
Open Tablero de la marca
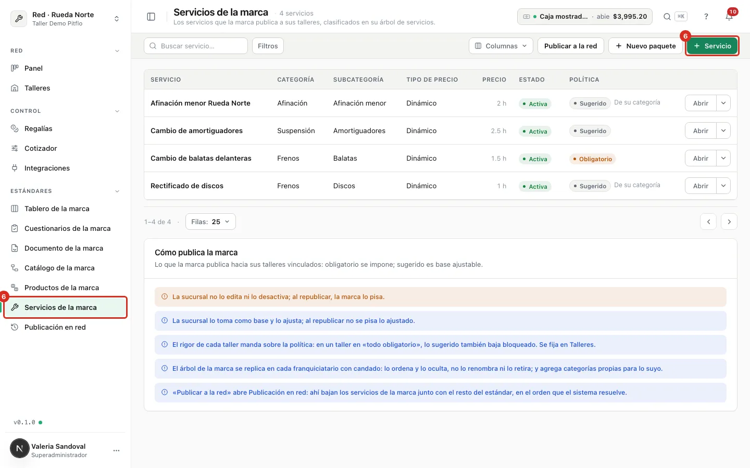(x=66, y=209)
